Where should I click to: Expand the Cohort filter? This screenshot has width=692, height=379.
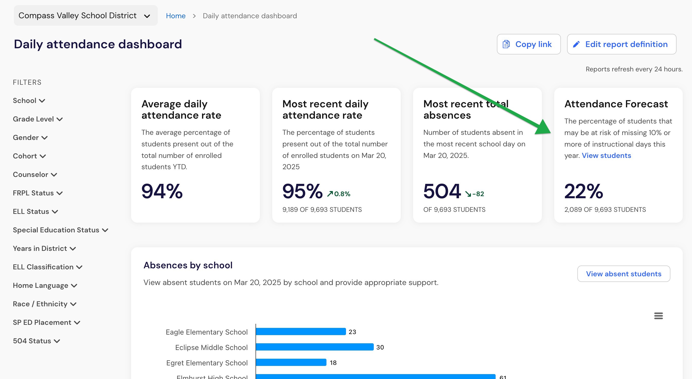click(29, 156)
